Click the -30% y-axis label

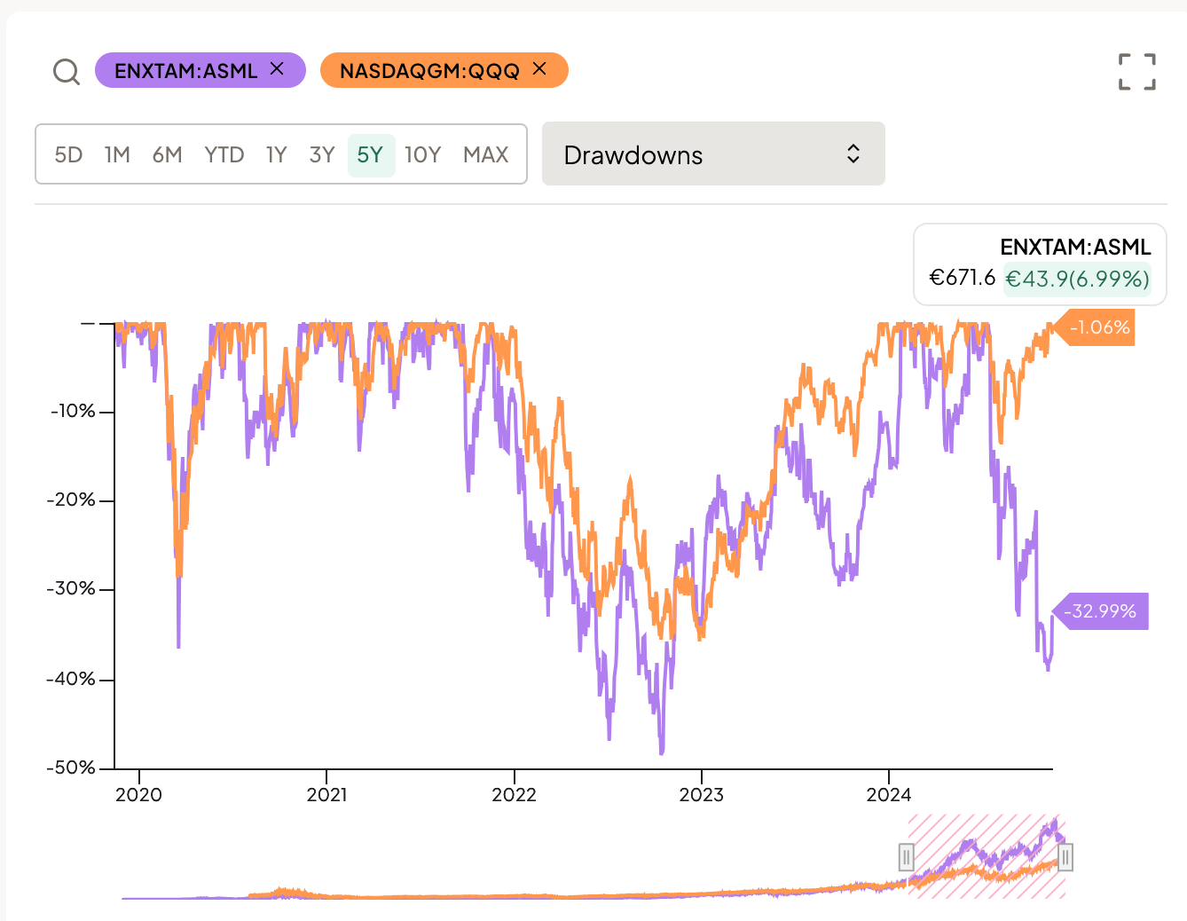[x=71, y=588]
